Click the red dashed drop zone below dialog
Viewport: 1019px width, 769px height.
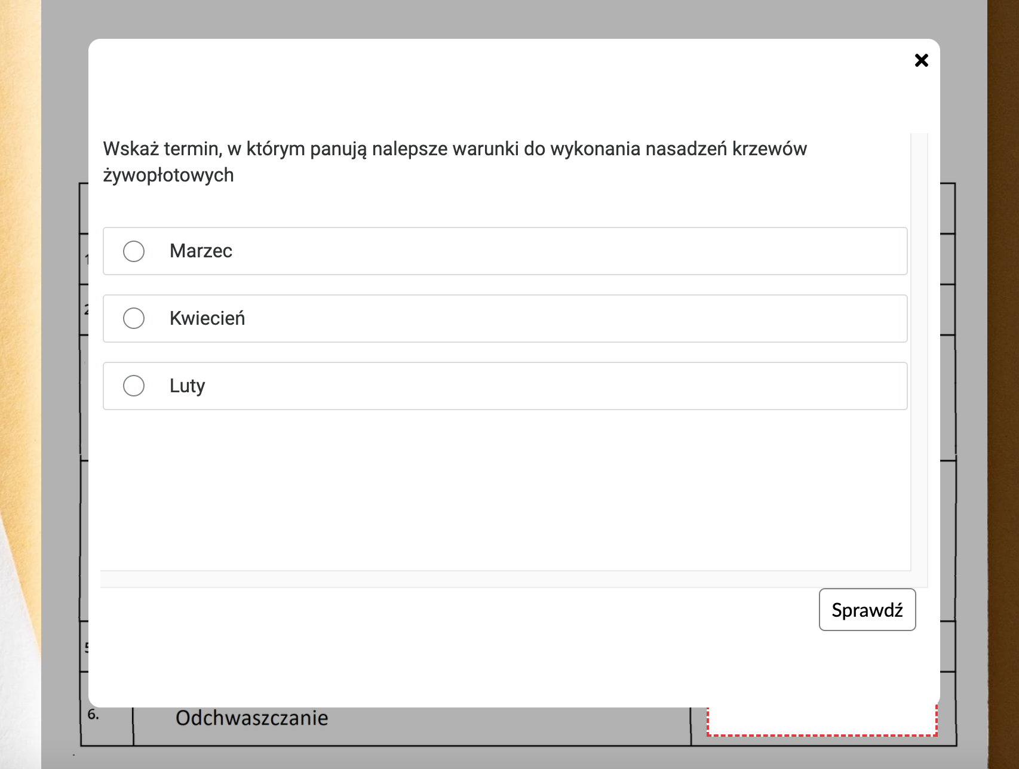[x=821, y=722]
